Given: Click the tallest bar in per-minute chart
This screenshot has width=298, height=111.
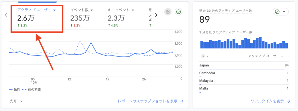Looking at the screenshot, I should [260, 43].
